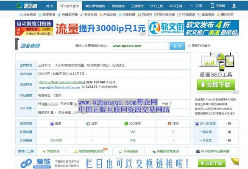Screen dimensions: 248x169
Task: Open the 首页 nav item
Action: 50,6
